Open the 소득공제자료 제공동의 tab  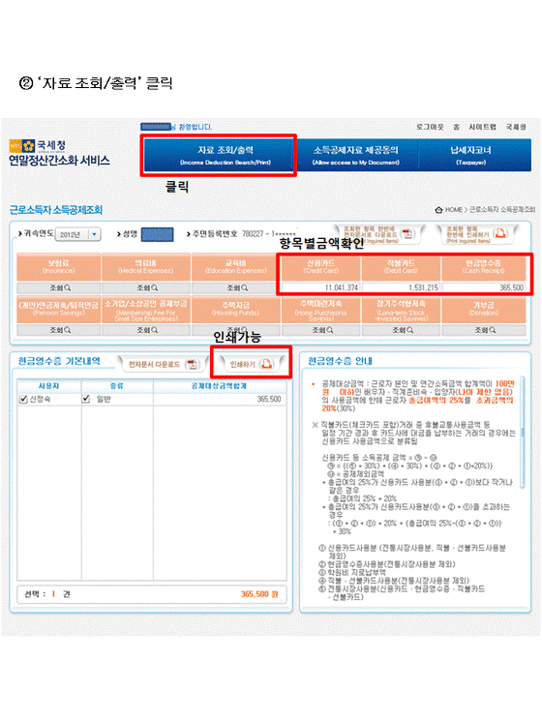coord(356,155)
